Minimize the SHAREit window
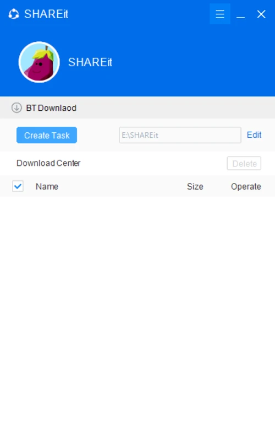275x441 pixels. point(240,14)
